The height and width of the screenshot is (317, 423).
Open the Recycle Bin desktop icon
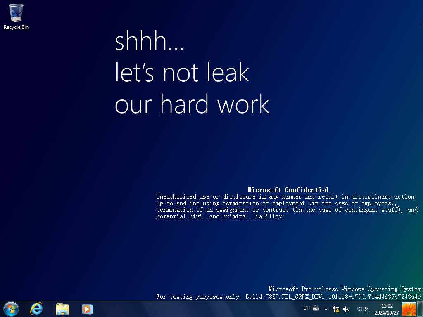coord(16,17)
